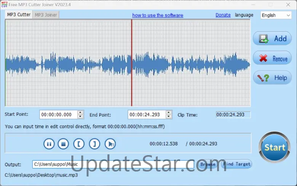Click the End Point time field
Viewport: 297px width, 186px height.
(147, 114)
